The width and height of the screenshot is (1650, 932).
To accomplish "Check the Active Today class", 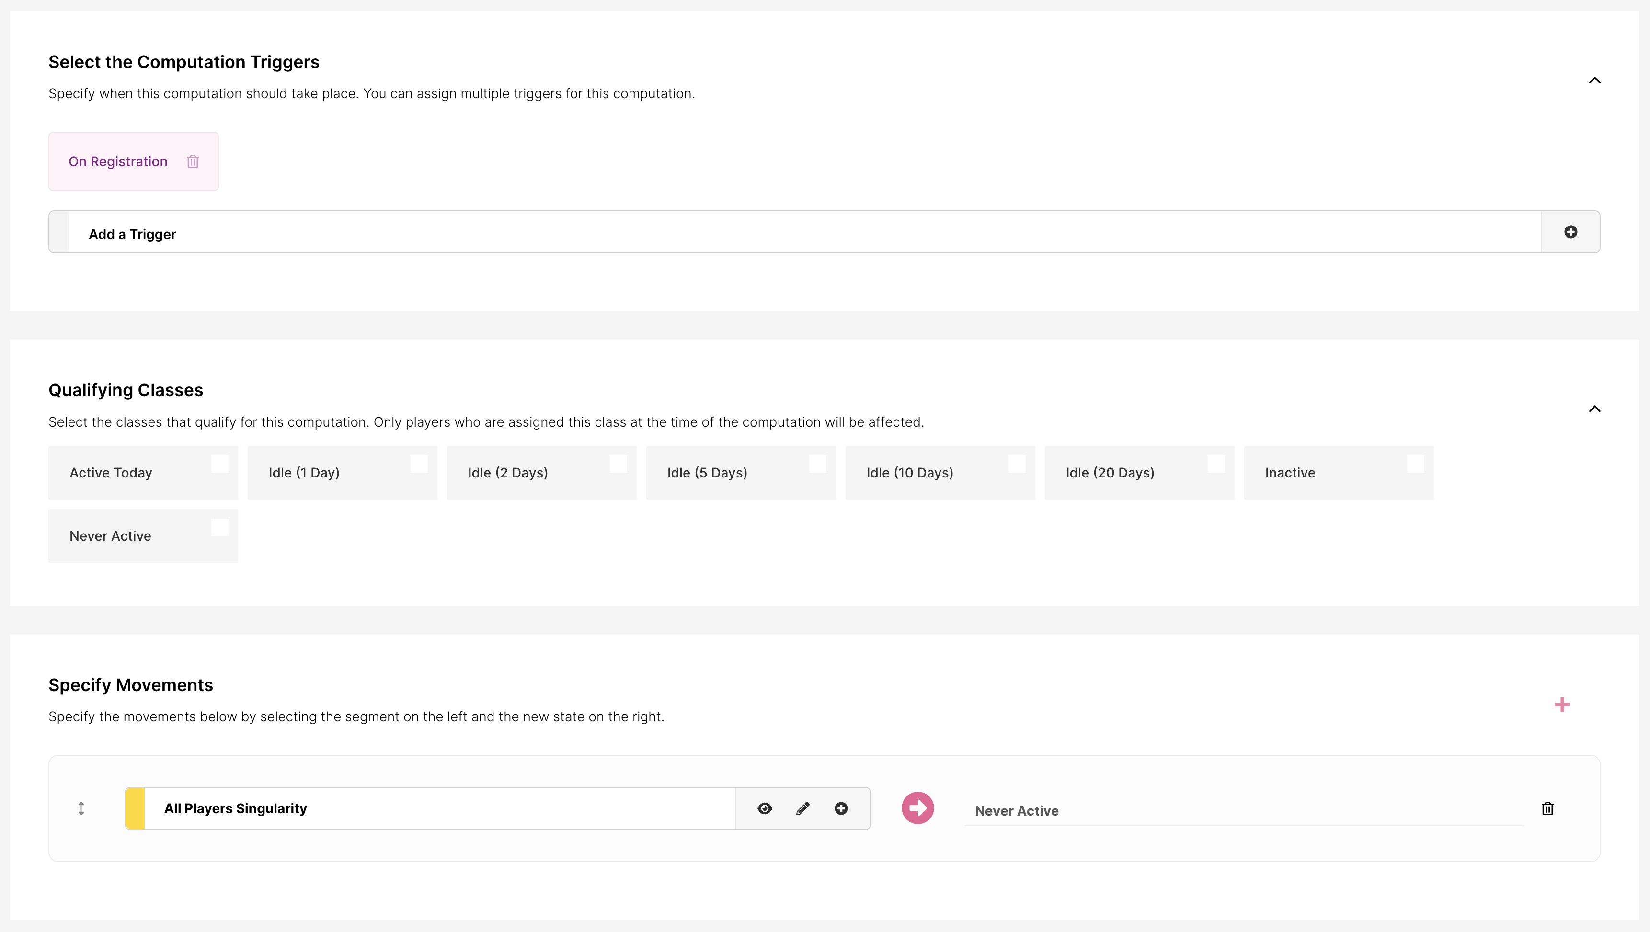I will [x=220, y=464].
